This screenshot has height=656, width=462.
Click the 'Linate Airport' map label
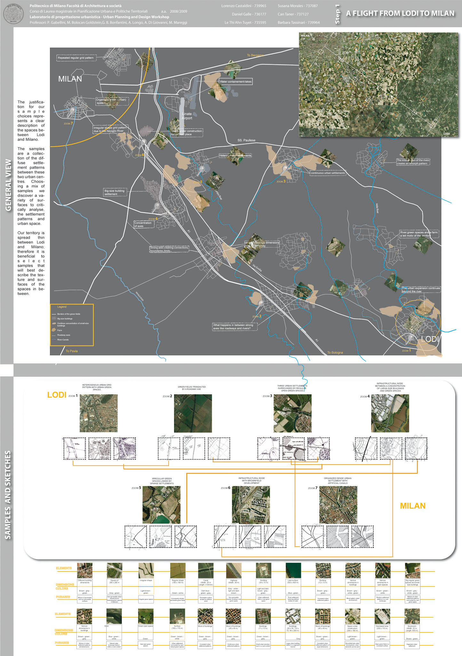[x=187, y=116]
